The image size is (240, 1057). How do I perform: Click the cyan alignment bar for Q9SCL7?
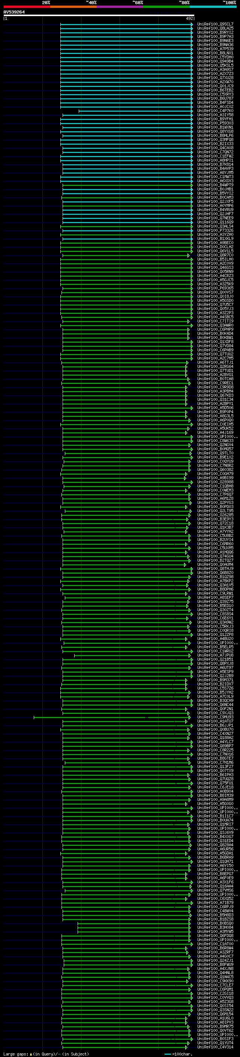click(x=127, y=24)
